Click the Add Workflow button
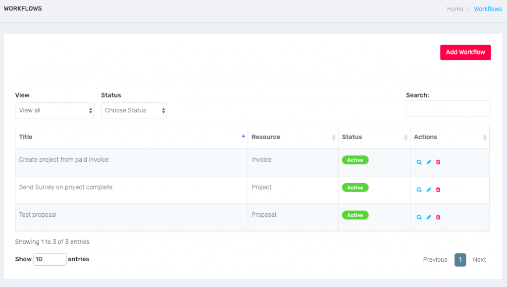This screenshot has height=287, width=507. 465,52
